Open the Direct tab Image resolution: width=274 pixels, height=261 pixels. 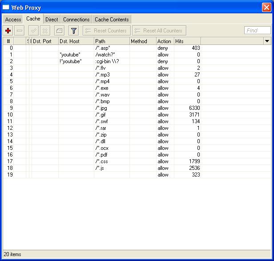tap(52, 20)
